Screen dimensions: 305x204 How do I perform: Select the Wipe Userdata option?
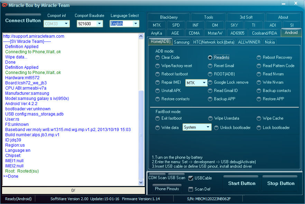[x=224, y=118]
